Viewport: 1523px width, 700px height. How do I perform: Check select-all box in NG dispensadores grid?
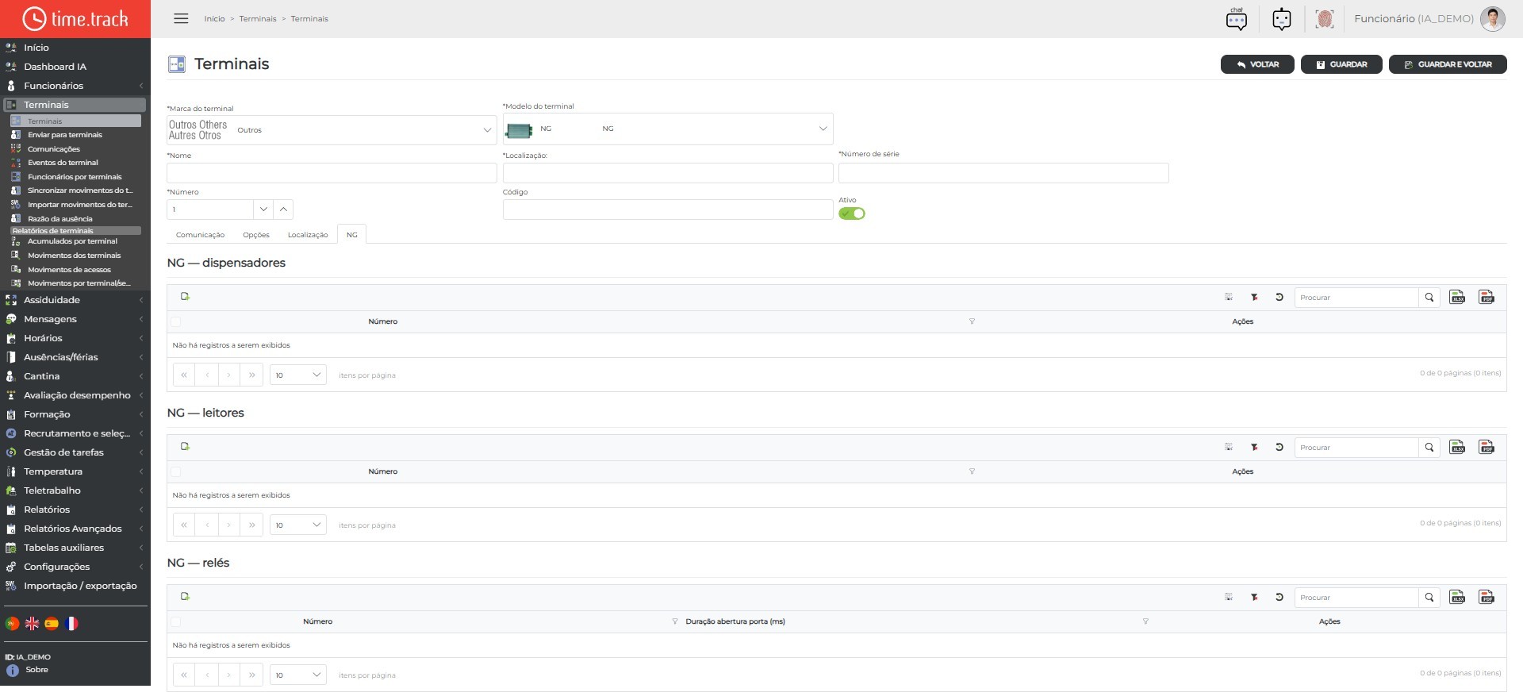tap(175, 321)
